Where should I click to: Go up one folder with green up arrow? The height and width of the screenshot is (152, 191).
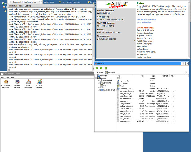click(x=106, y=68)
